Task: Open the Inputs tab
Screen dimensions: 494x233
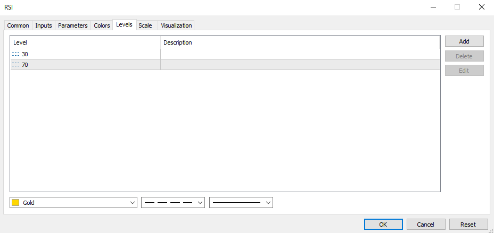Action: coord(44,25)
